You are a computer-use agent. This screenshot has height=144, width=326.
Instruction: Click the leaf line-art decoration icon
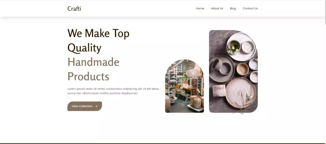click(243, 99)
